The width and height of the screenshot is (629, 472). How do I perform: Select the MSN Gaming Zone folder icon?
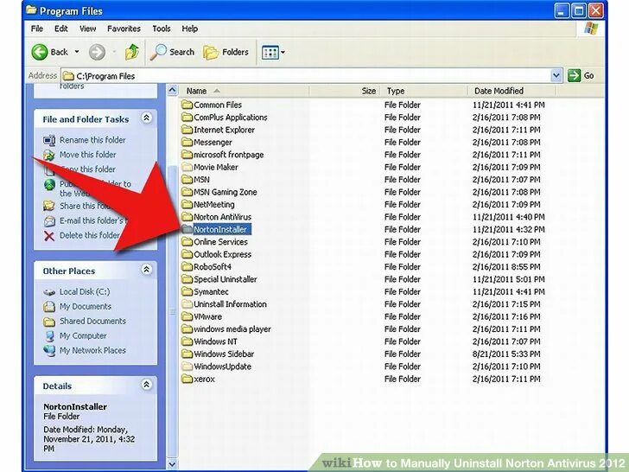click(187, 192)
